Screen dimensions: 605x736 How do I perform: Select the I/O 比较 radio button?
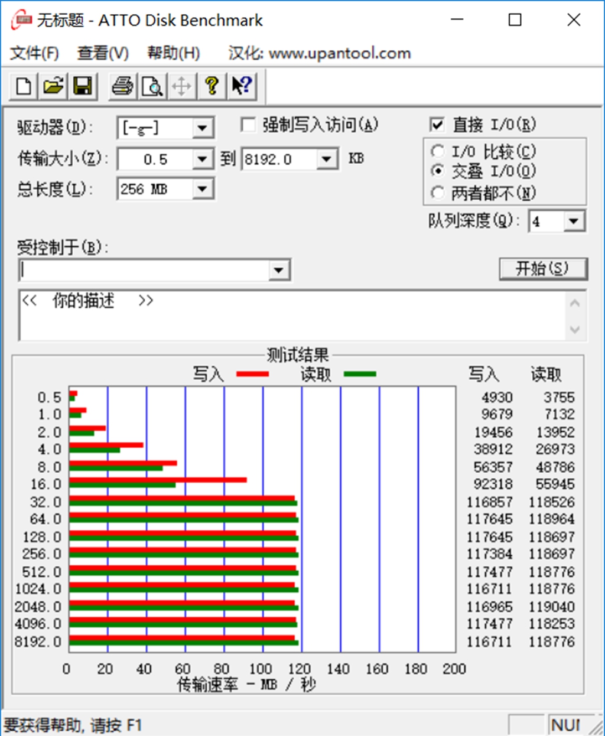click(438, 151)
